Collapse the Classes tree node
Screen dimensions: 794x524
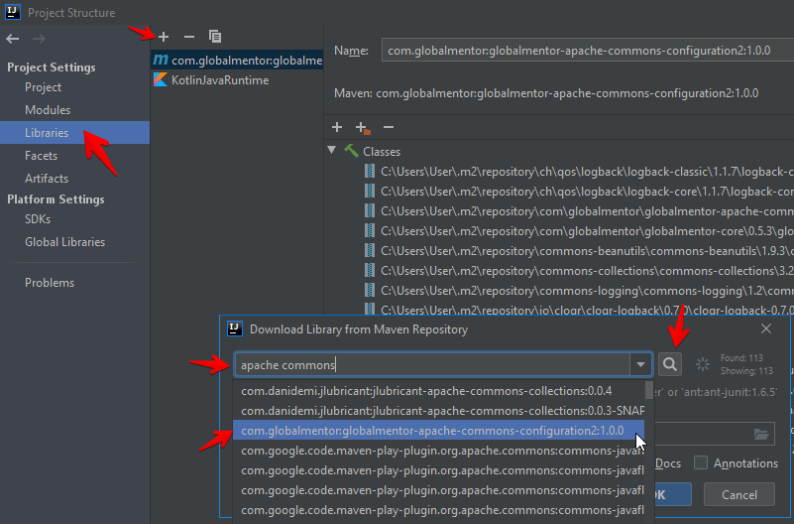coord(332,151)
